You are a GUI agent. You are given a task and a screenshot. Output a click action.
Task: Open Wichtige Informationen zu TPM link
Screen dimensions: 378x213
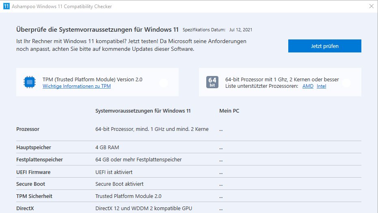(77, 86)
